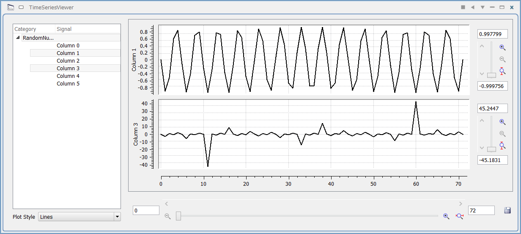Fit the horizontal time range to data
The height and width of the screenshot is (234, 521).
[x=460, y=216]
